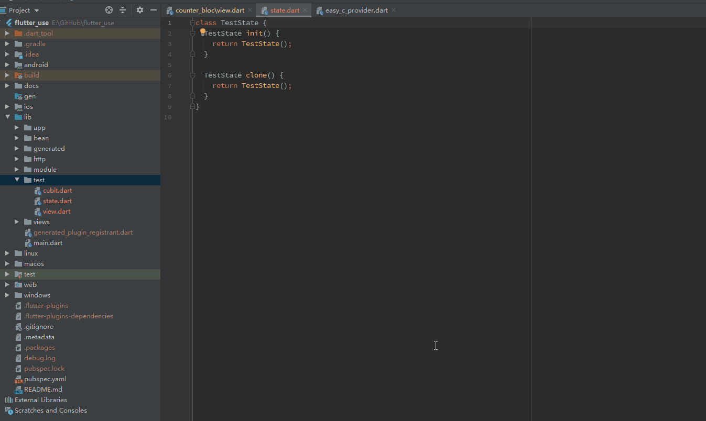Viewport: 706px width, 421px height.
Task: Expand the views folder arrow
Action: tap(17, 222)
